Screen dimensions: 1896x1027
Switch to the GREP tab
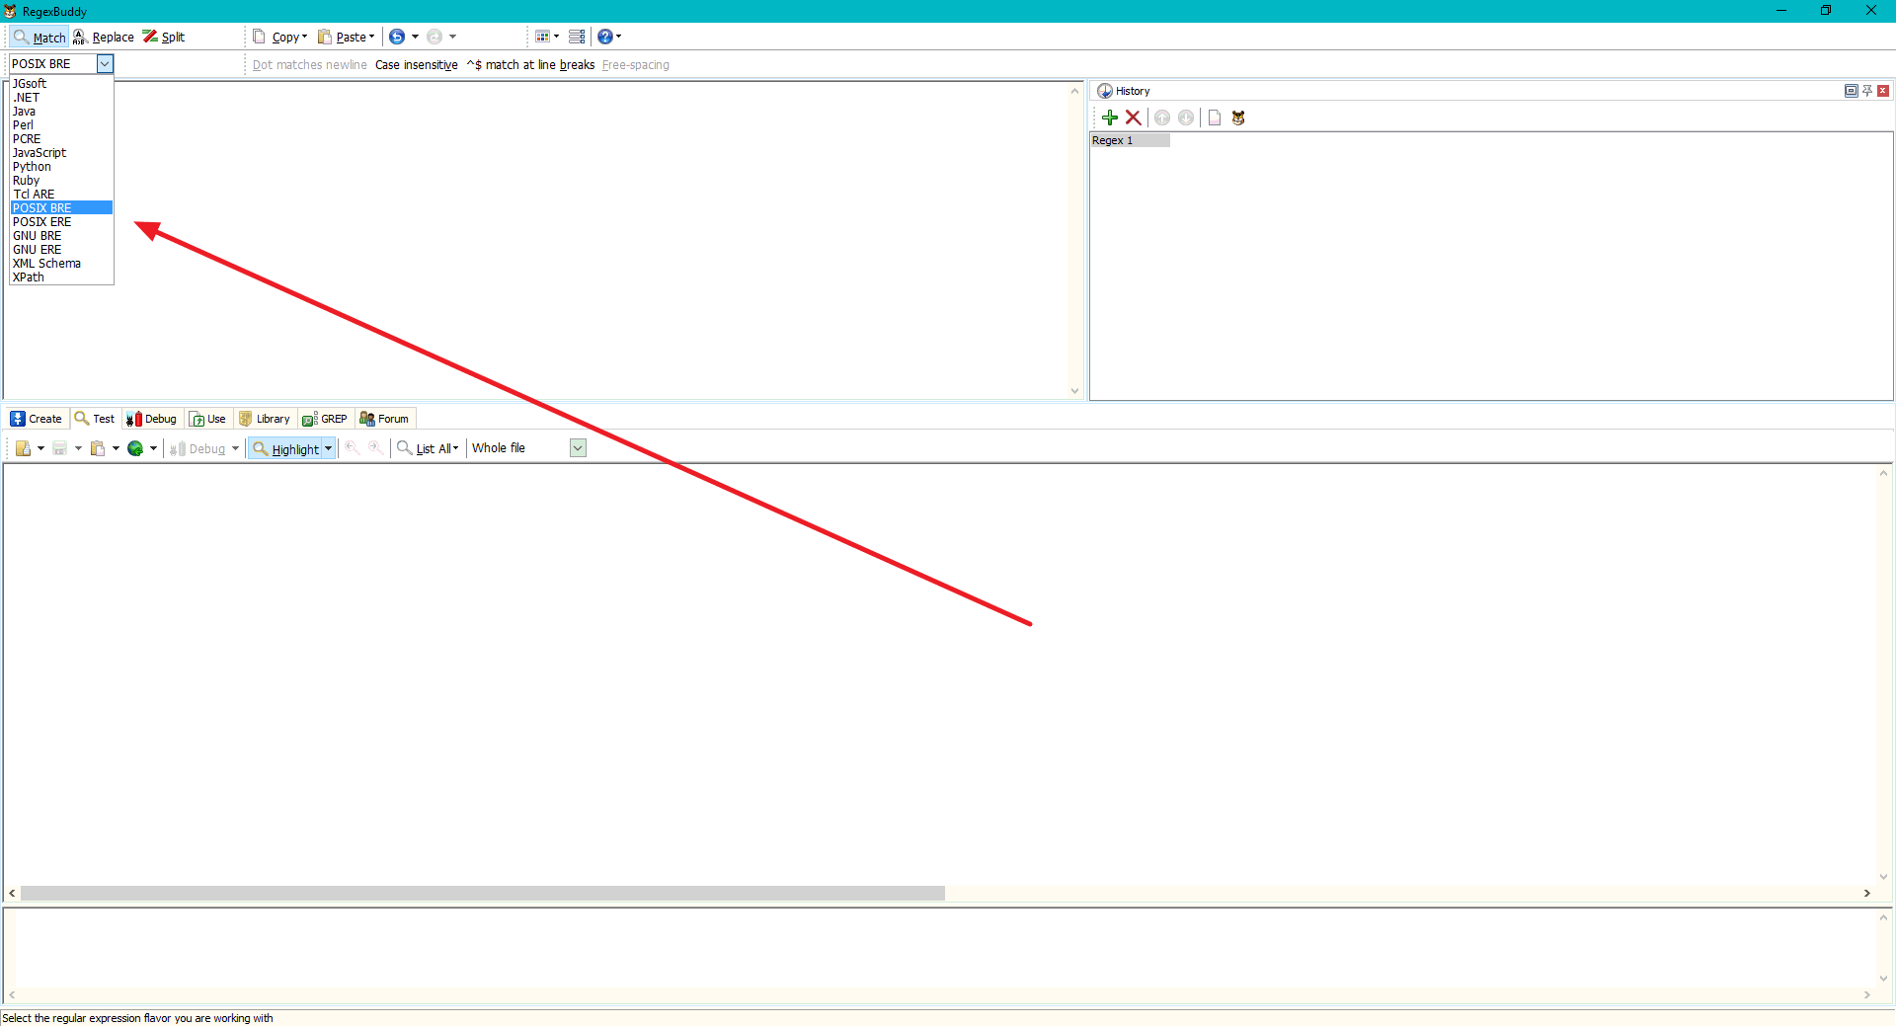[x=325, y=419]
